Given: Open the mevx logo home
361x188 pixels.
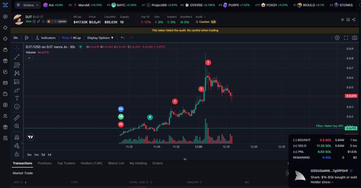Looking at the screenshot, I should coord(5,5).
